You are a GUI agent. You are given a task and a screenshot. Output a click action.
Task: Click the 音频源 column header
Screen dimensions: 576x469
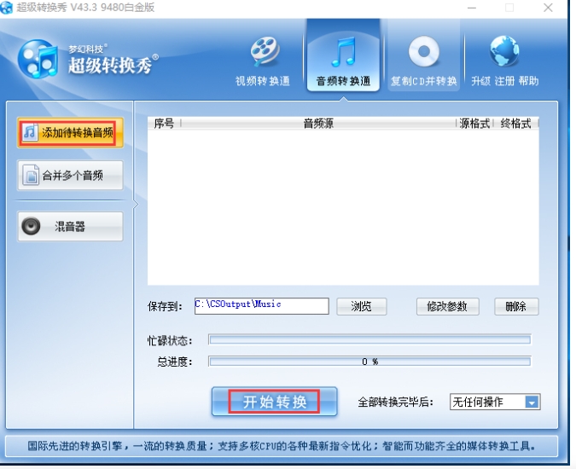[318, 124]
